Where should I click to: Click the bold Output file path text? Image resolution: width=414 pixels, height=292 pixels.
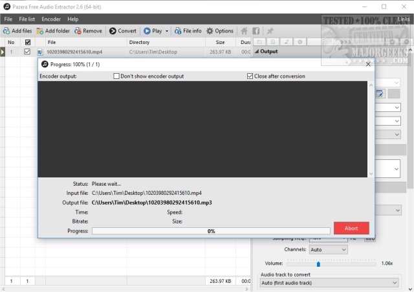152,203
